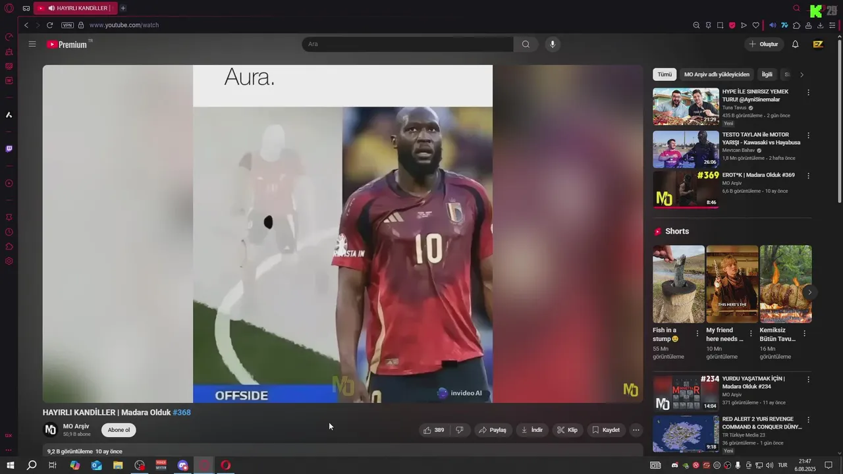Click the www.youtube.com/watch address bar
This screenshot has height=474, width=843.
pos(124,25)
